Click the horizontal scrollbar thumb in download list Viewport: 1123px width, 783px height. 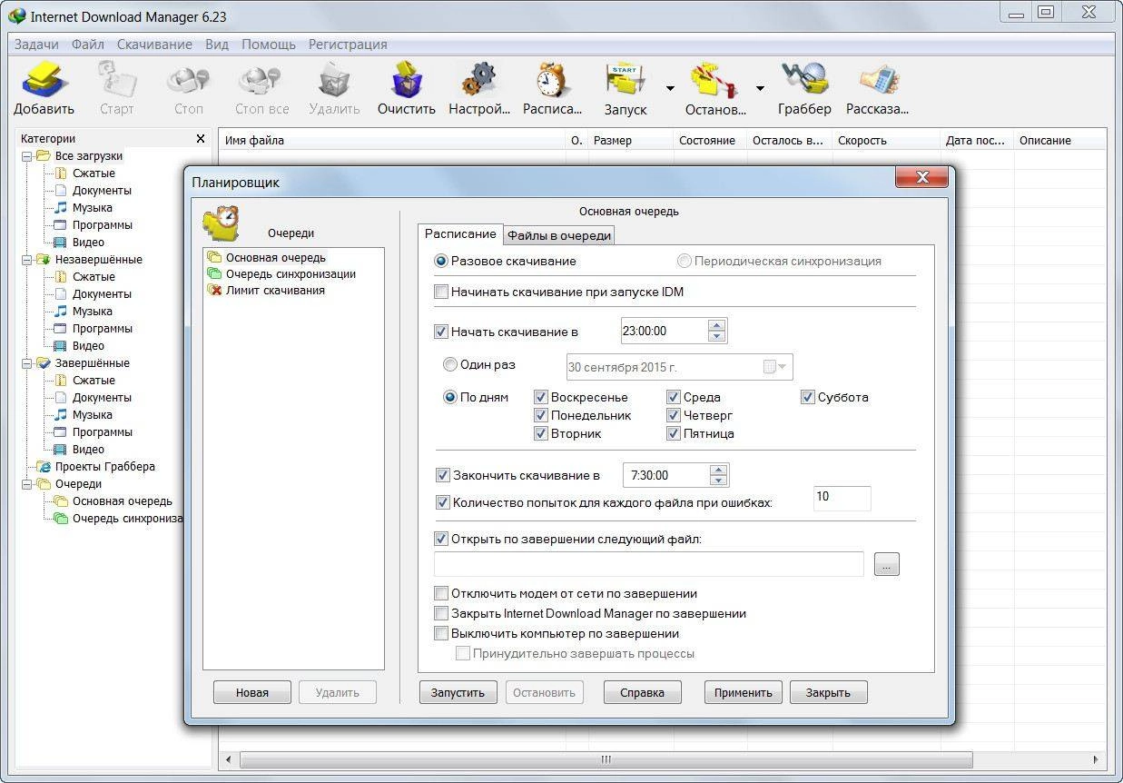(x=606, y=759)
